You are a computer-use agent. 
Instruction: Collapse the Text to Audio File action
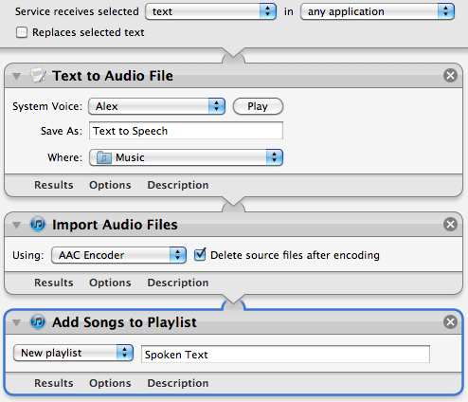pos(16,76)
